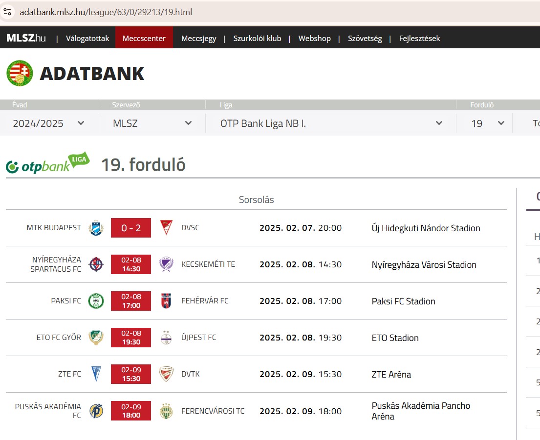This screenshot has height=440, width=540.
Task: Click the Puskás Akadémia FC crest
Action: (96, 411)
